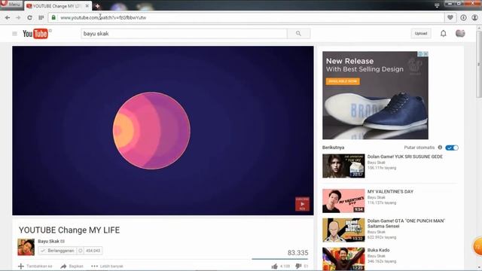Click the search box containing bayu skak
Viewport: 482px width, 271px height.
(184, 33)
